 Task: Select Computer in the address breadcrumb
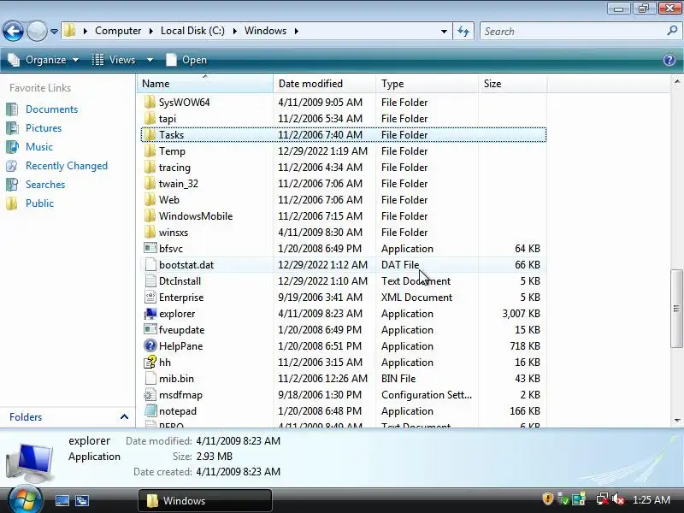coord(118,31)
